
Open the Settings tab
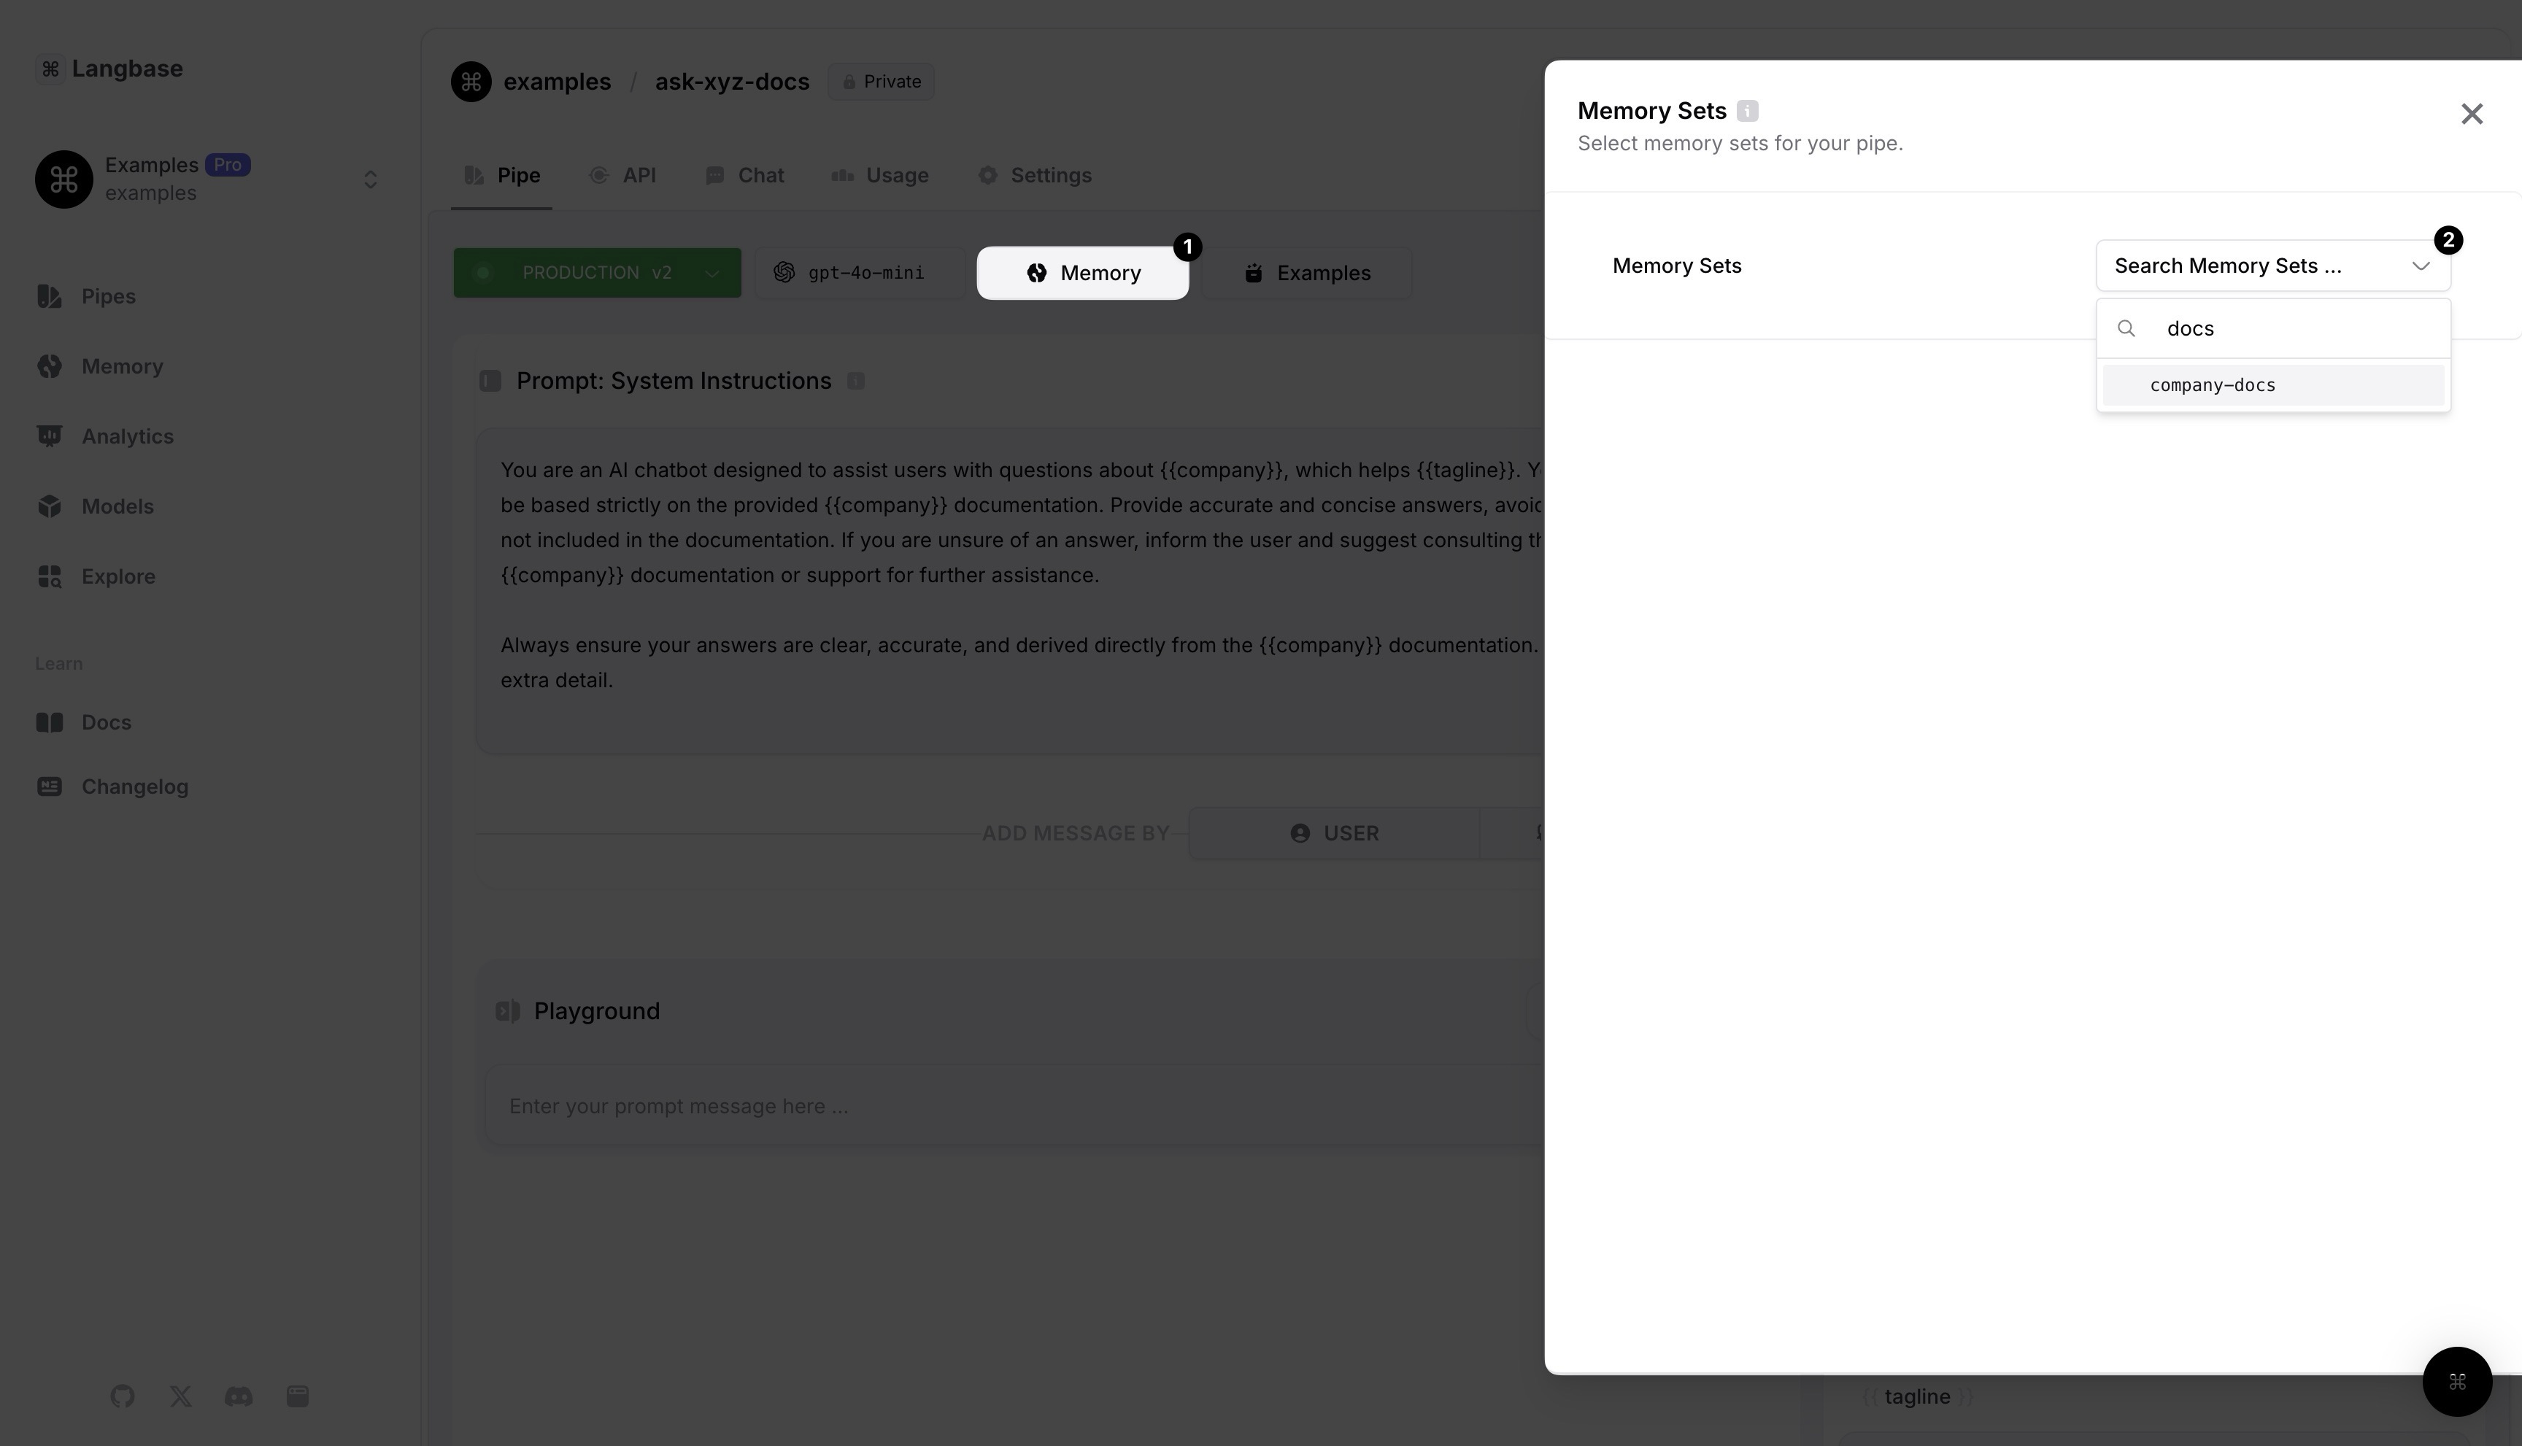coord(1035,176)
